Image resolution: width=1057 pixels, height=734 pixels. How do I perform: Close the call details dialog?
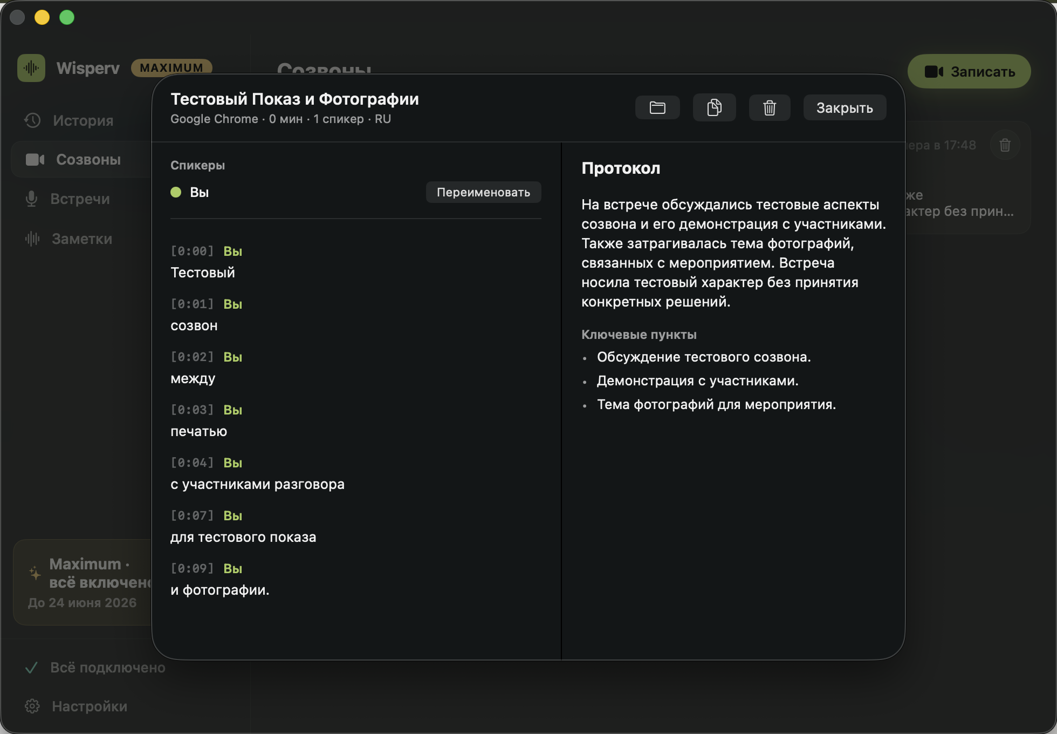(845, 108)
